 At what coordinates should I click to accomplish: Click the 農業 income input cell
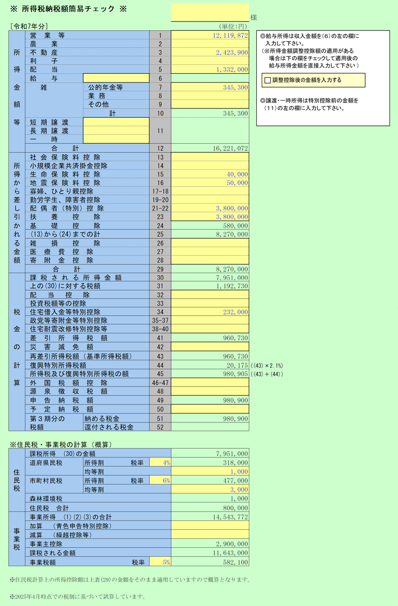210,44
